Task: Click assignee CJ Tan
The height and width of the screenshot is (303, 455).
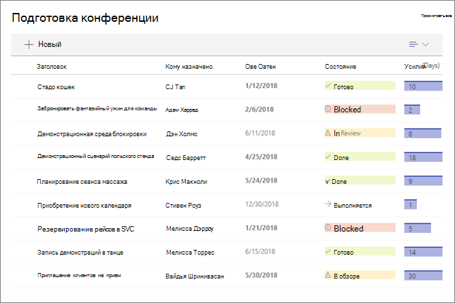Action: (175, 87)
